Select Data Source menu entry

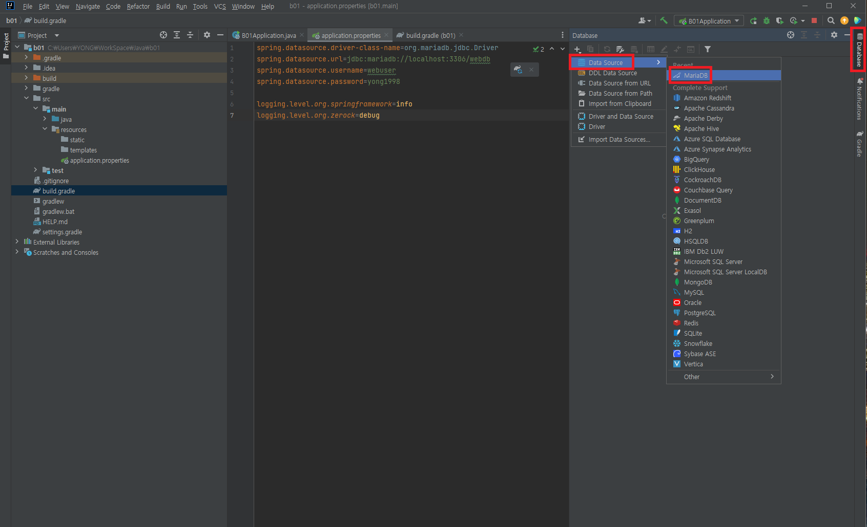pyautogui.click(x=618, y=62)
